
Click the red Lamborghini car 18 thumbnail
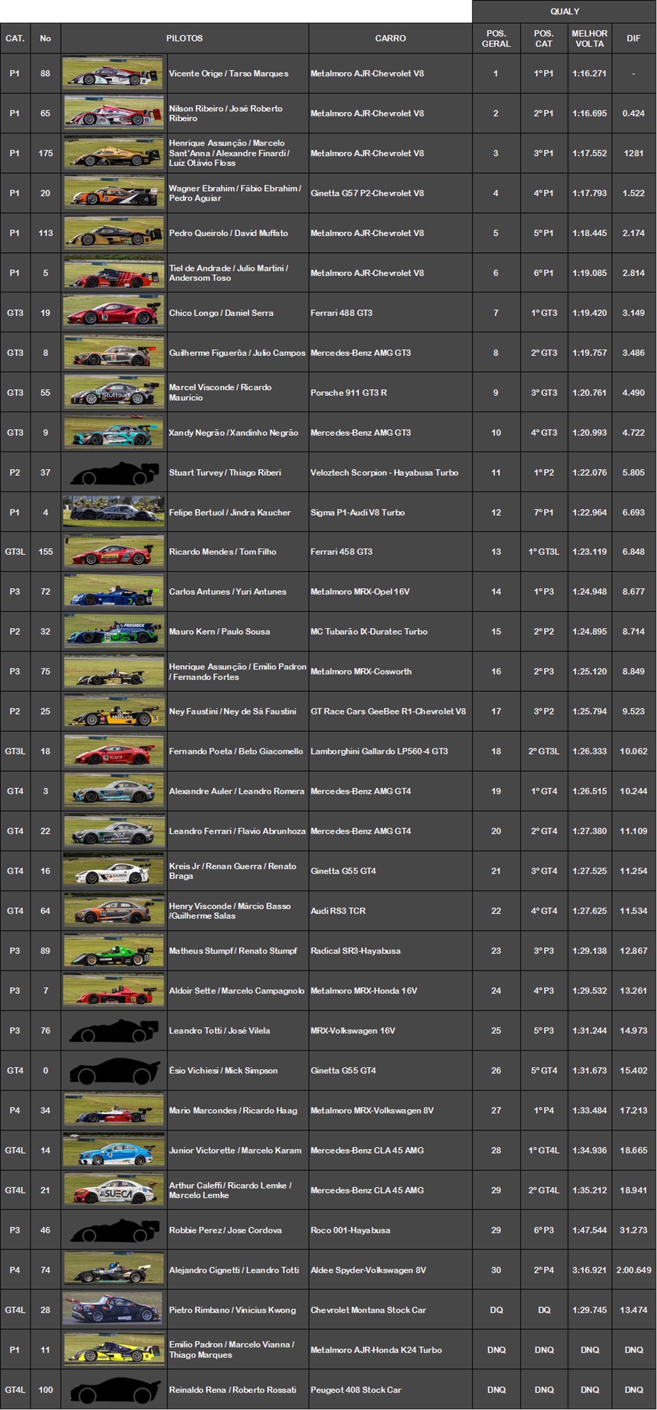[x=113, y=751]
